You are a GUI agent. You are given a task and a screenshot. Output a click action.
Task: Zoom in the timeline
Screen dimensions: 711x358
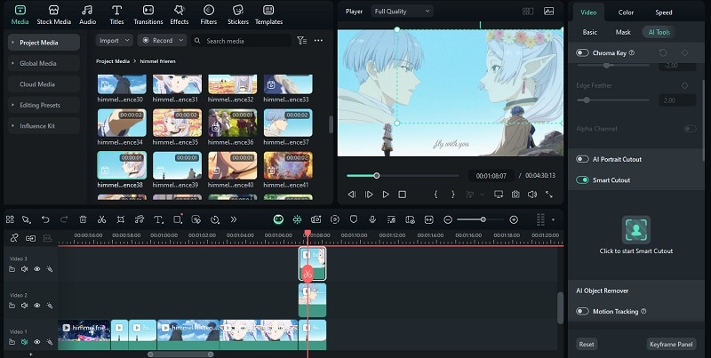(x=514, y=219)
